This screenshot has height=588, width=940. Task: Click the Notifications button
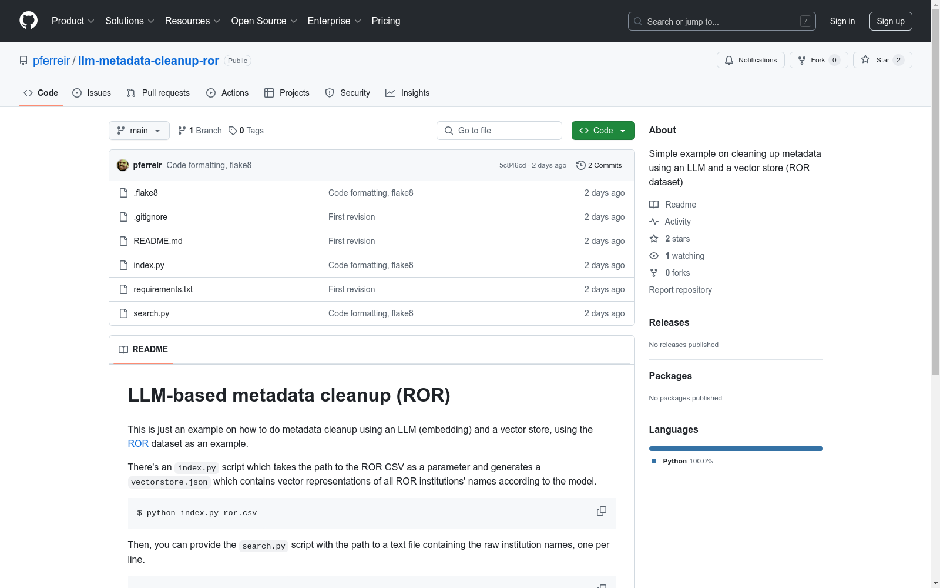751,60
